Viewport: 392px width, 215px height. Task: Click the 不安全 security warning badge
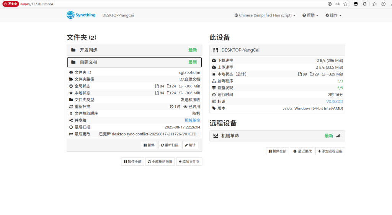tap(11, 4)
